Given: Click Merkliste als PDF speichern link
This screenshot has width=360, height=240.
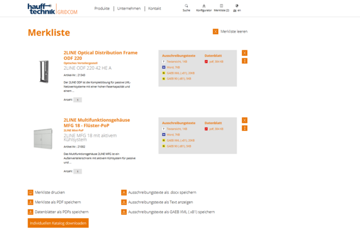Looking at the screenshot, I should [x=58, y=202].
